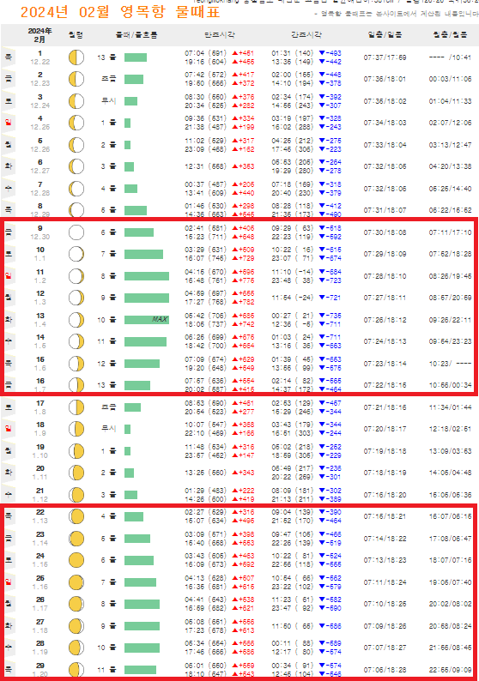Click the small green tide bar for February 4
Image resolution: width=479 pixels, height=681 pixels.
point(127,123)
